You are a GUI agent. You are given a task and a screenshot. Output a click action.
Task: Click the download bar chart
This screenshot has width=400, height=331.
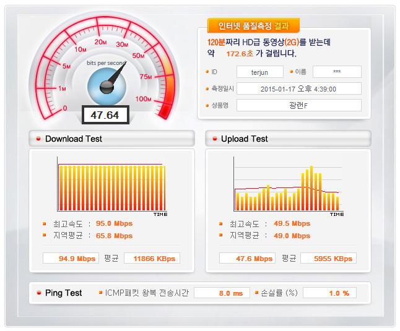click(111, 186)
